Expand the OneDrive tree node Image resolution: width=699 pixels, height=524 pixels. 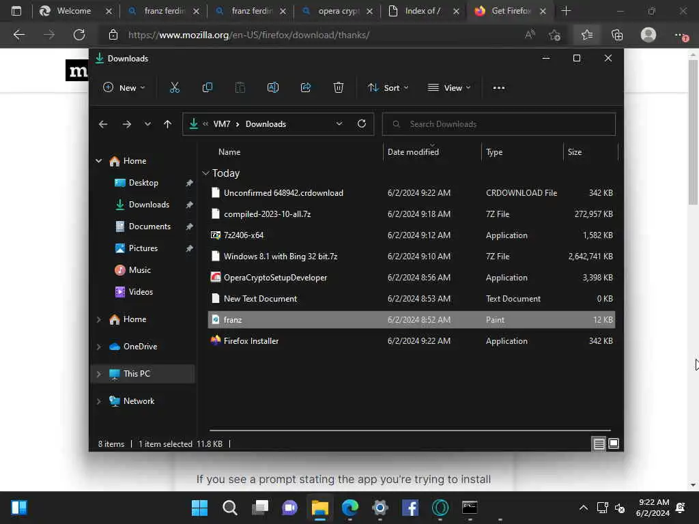98,347
